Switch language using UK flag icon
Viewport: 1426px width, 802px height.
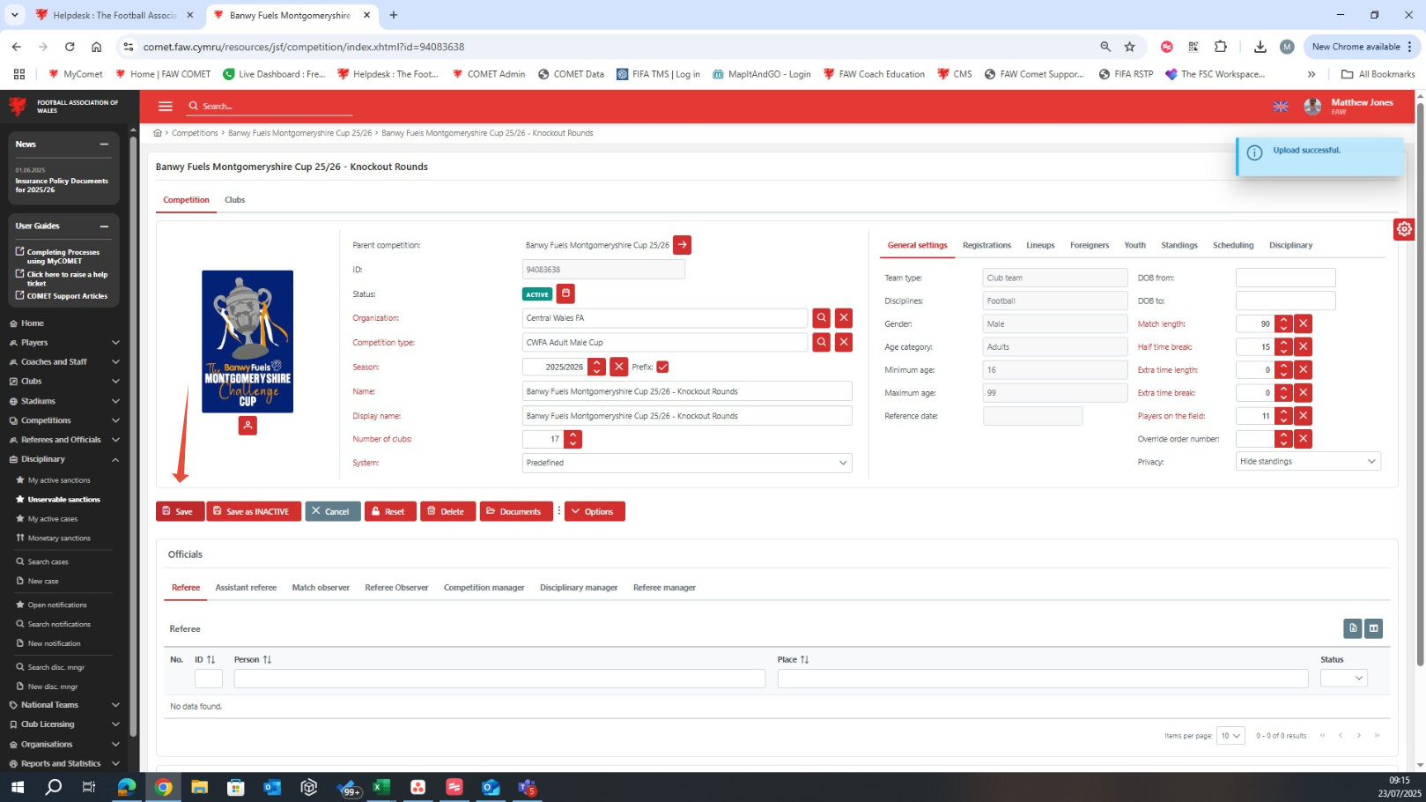tap(1281, 107)
